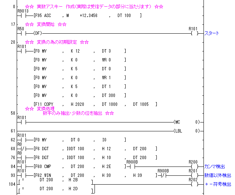Click the compare DT 200 with H 2D
The image size is (235, 195).
click(x=56, y=189)
